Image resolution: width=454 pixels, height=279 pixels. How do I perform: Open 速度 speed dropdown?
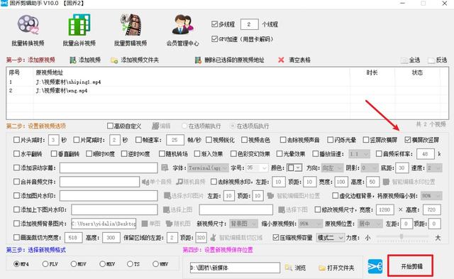pyautogui.click(x=434, y=168)
